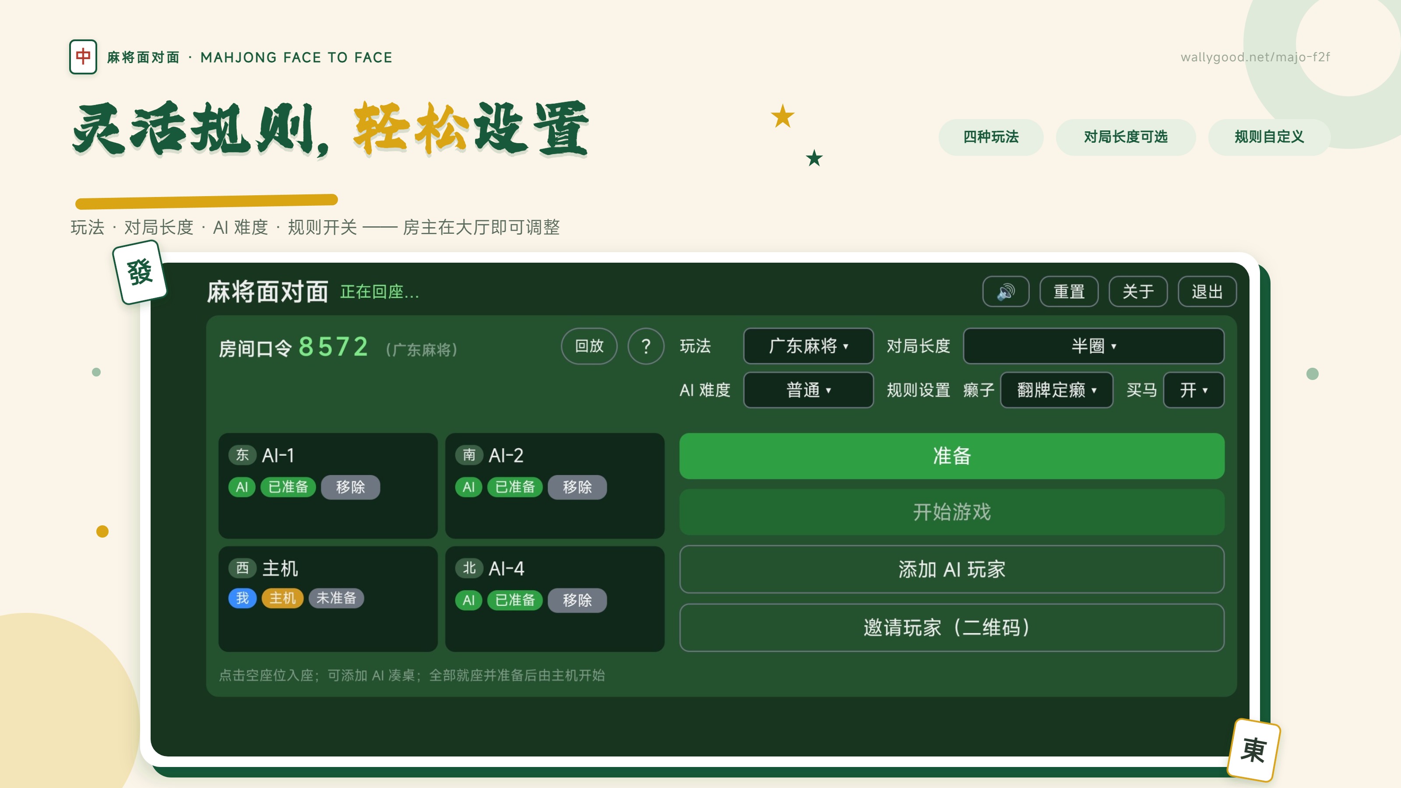Open the 对局长度 dropdown showing 半圈
The height and width of the screenshot is (788, 1401).
[1094, 346]
